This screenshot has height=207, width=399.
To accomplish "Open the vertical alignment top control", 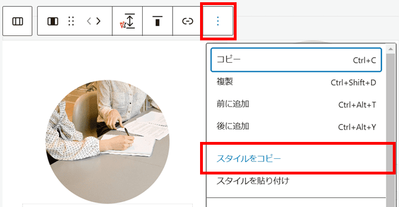I will tap(157, 21).
